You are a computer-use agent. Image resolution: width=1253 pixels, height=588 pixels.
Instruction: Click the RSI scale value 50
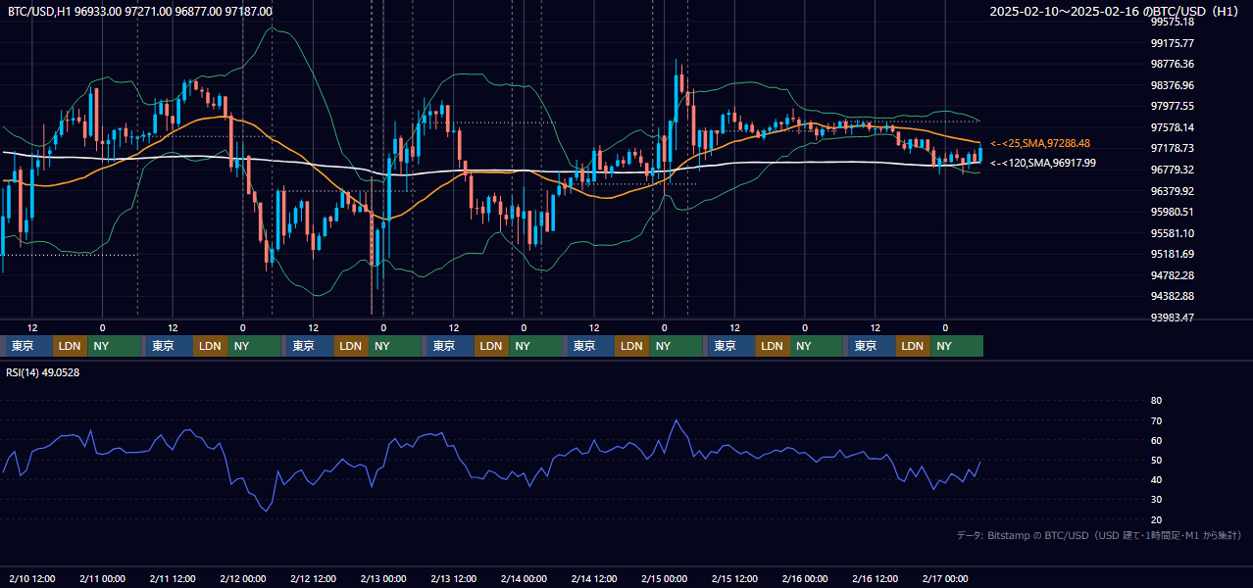(1156, 460)
